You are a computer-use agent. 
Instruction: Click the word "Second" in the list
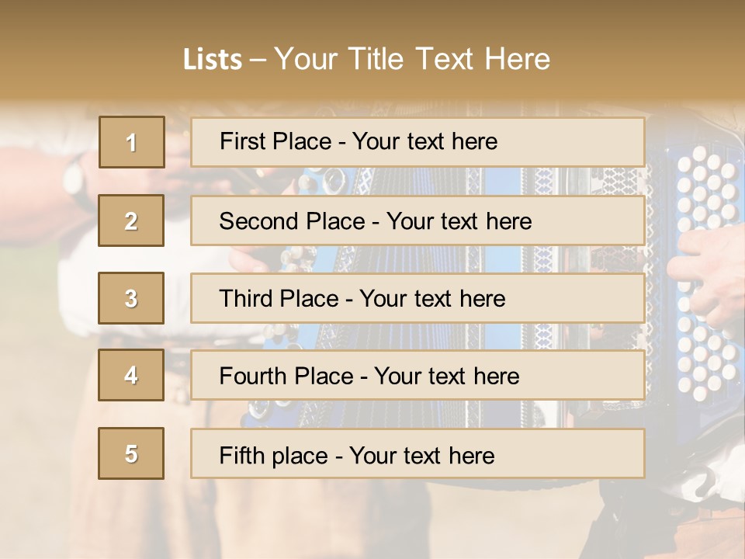pyautogui.click(x=258, y=221)
